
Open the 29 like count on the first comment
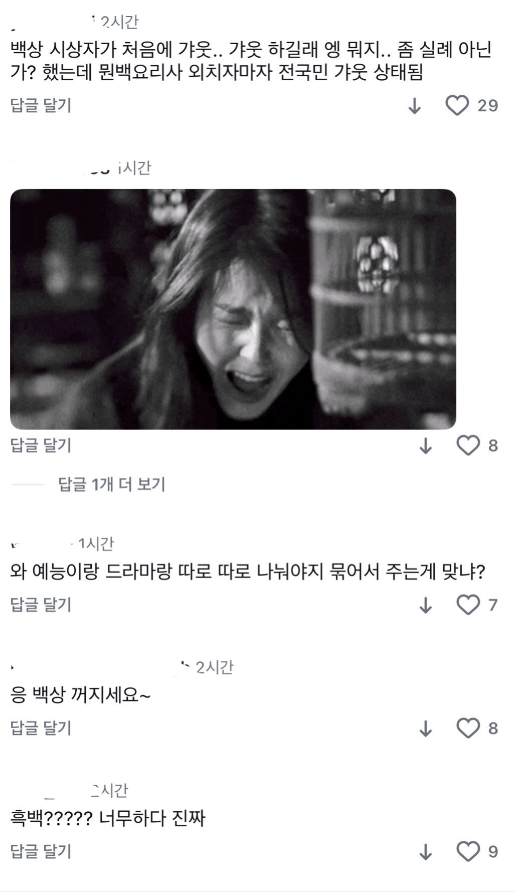(487, 106)
